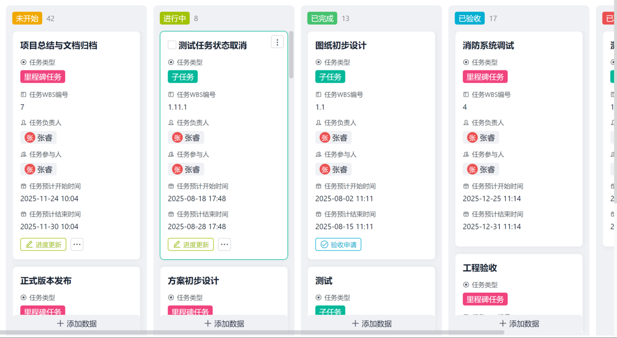Expand more actions beside 进度更新 in the 进行中 column
Image resolution: width=617 pixels, height=338 pixels.
[225, 245]
